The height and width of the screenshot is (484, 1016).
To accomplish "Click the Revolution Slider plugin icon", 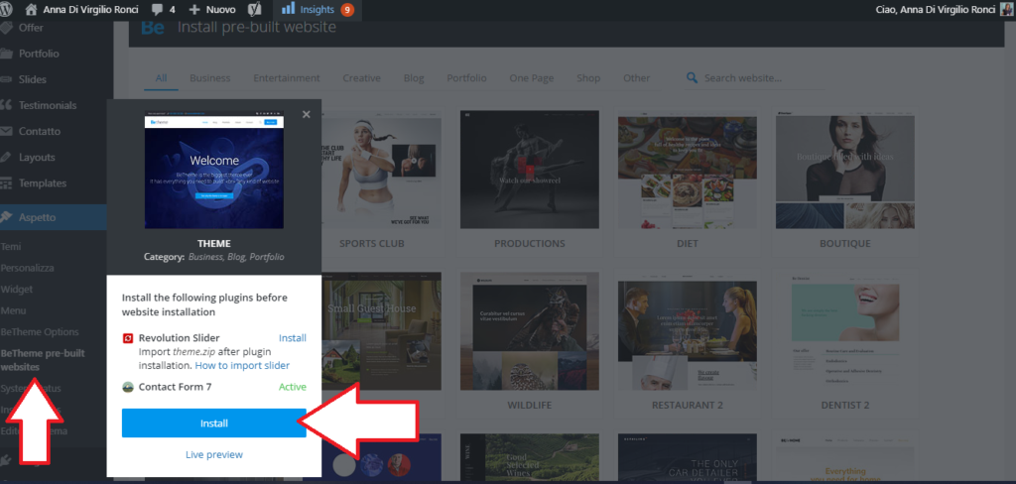I will click(128, 338).
